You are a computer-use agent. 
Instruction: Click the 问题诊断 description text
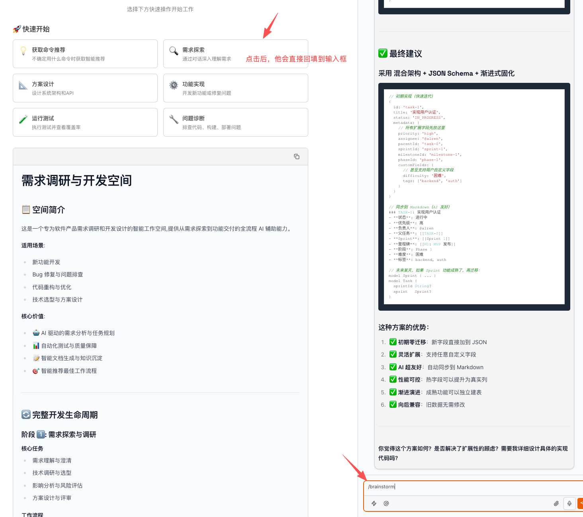tap(211, 127)
